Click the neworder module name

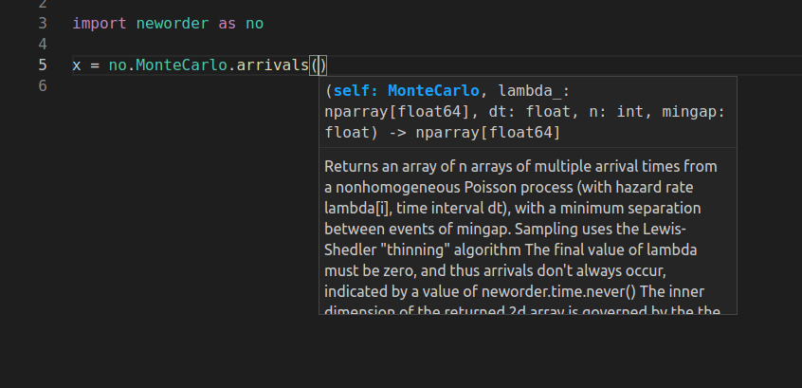pos(173,24)
